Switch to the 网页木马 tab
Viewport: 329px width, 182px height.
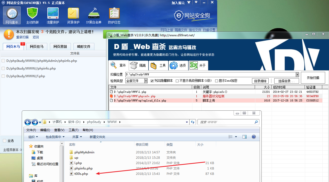pyautogui.click(x=13, y=47)
